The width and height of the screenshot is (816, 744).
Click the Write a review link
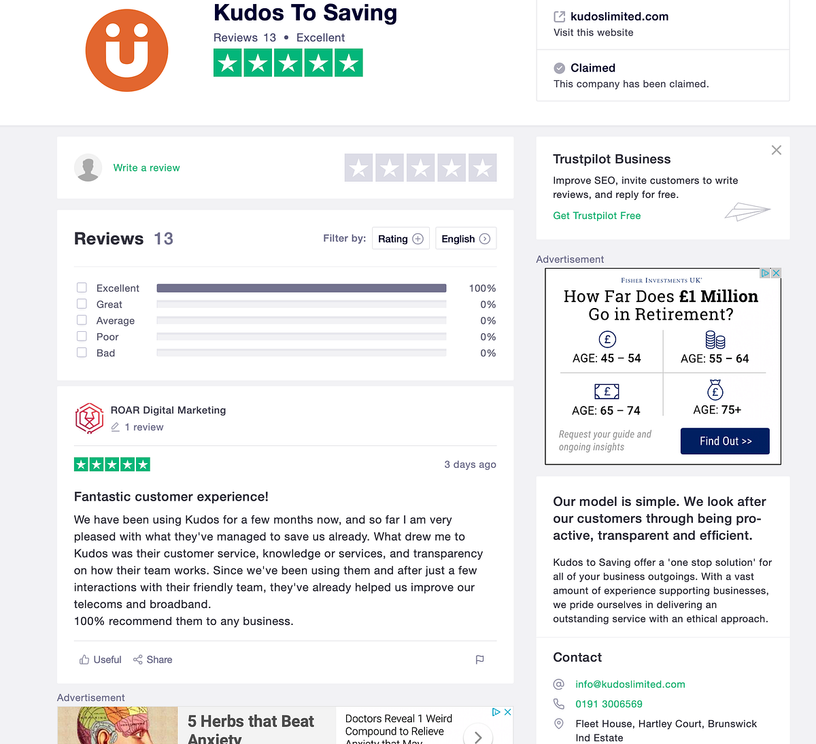pos(146,167)
